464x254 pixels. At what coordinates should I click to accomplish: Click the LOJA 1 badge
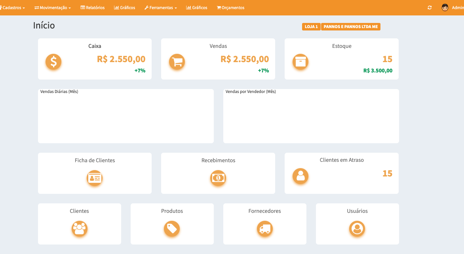[311, 27]
